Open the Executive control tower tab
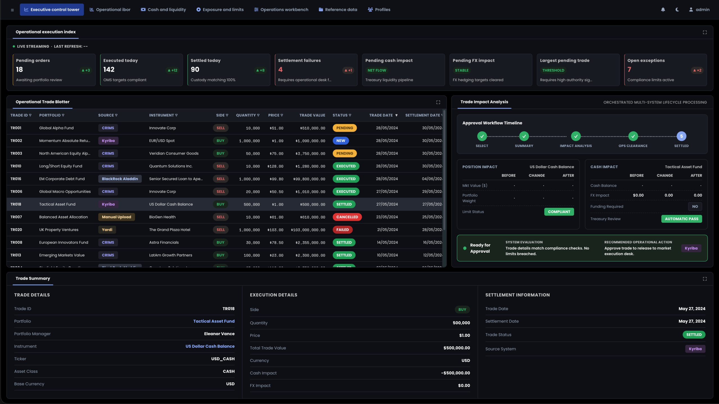719x404 pixels. pos(52,10)
